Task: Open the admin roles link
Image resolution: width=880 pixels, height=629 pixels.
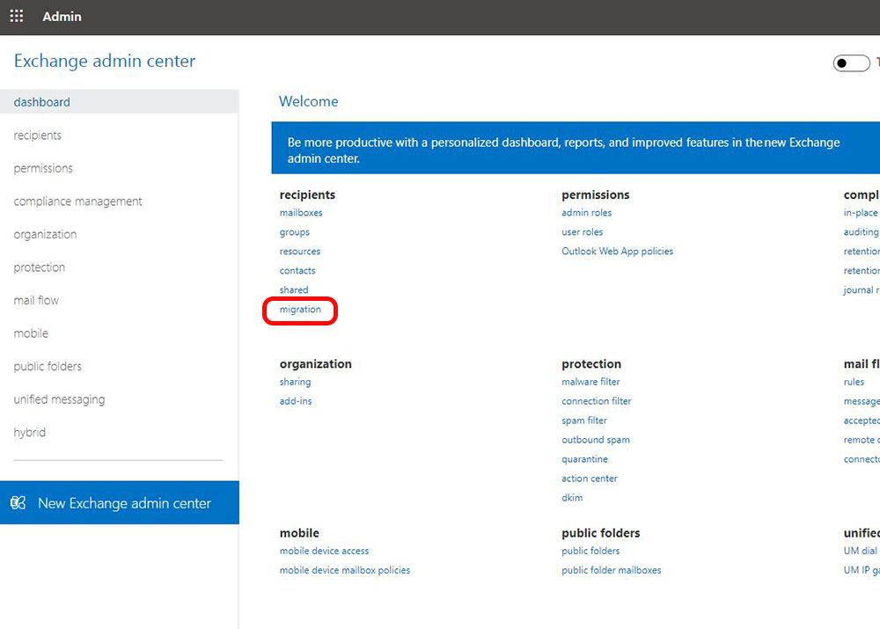Action: pyautogui.click(x=586, y=213)
